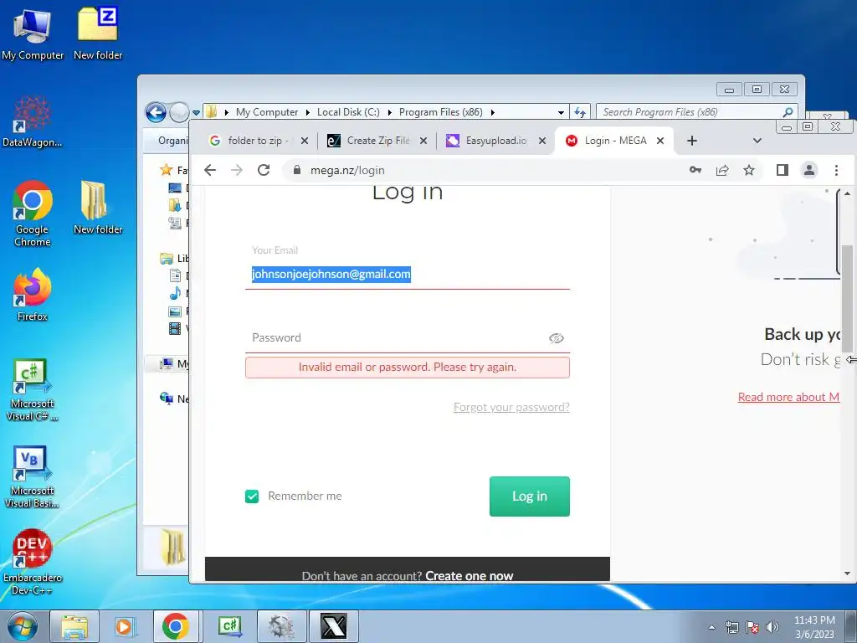Screen dimensions: 857x643
Task: Close the Easyupload.io tab
Action: (x=542, y=141)
